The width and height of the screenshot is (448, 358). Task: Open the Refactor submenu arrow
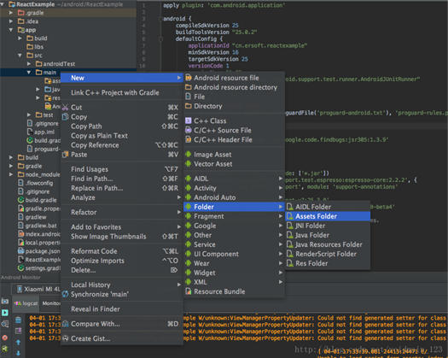[x=179, y=213]
